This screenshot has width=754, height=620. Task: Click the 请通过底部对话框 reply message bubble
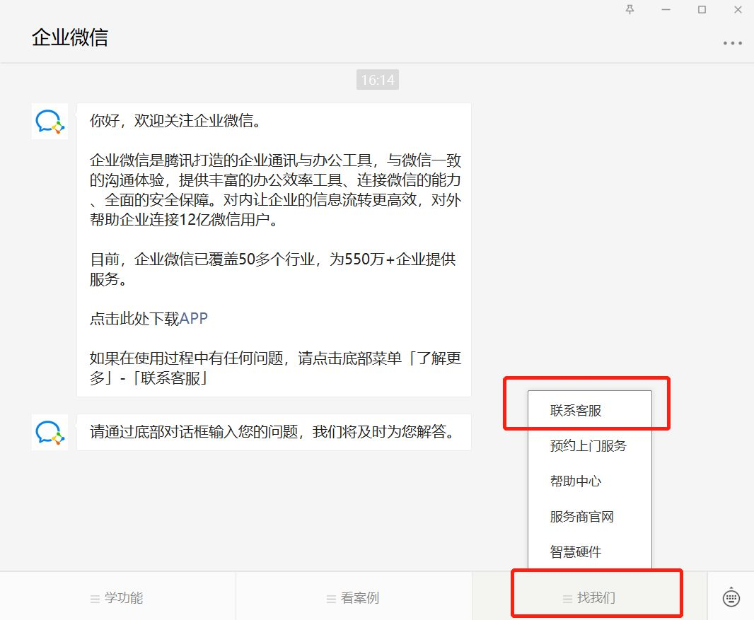tap(273, 432)
